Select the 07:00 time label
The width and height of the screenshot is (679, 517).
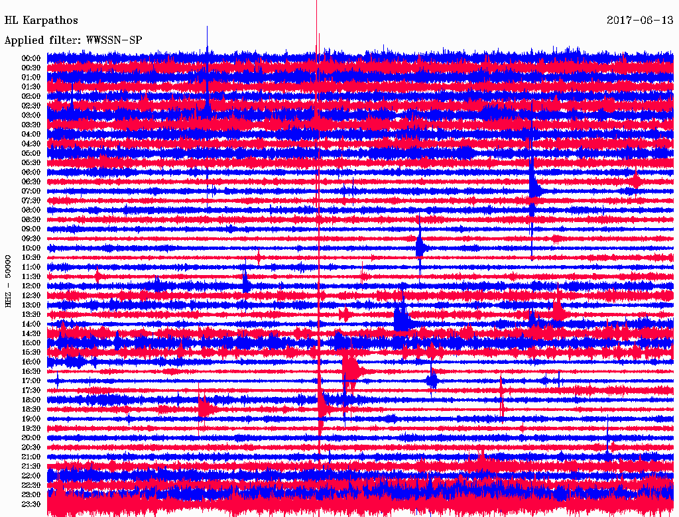(31, 192)
